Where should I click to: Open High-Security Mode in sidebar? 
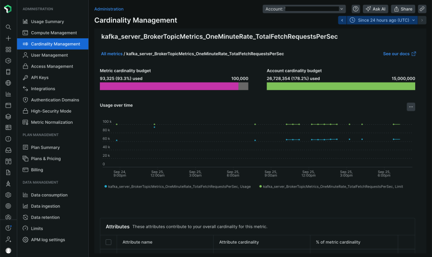[51, 111]
